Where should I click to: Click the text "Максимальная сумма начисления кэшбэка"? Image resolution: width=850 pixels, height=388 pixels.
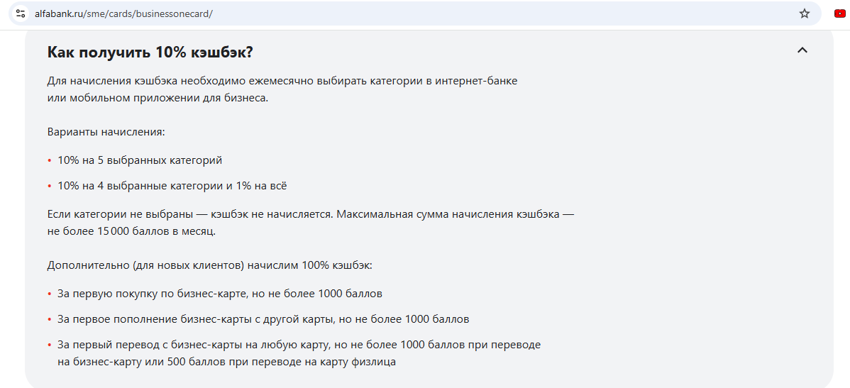pos(446,214)
